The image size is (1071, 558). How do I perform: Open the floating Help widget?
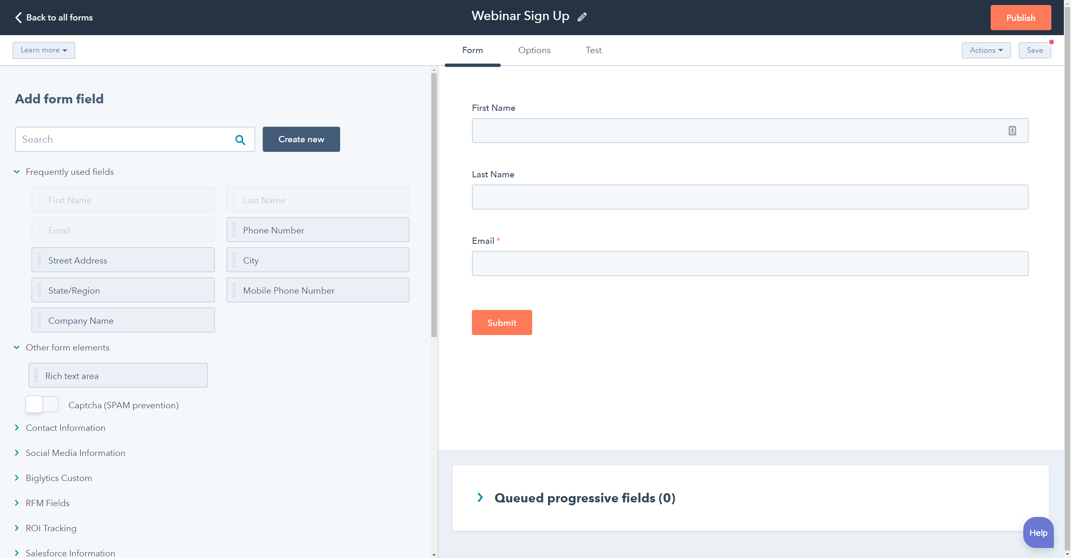point(1038,532)
